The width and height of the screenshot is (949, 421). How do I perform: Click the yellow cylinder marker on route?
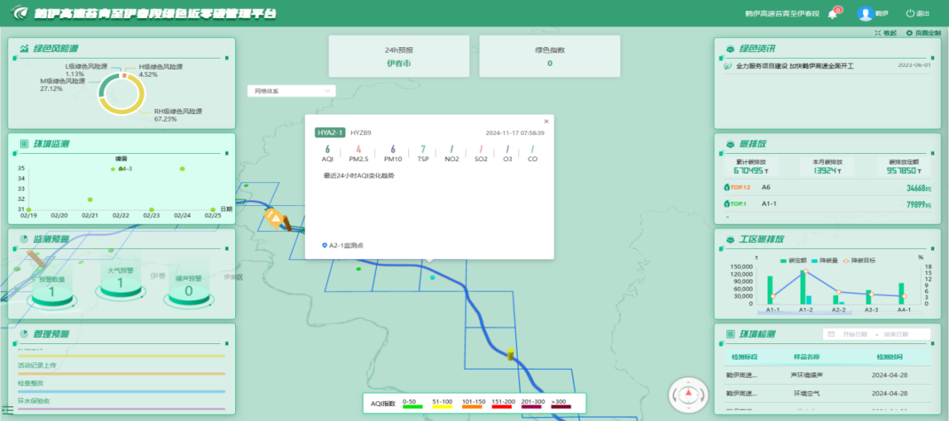pyautogui.click(x=512, y=354)
